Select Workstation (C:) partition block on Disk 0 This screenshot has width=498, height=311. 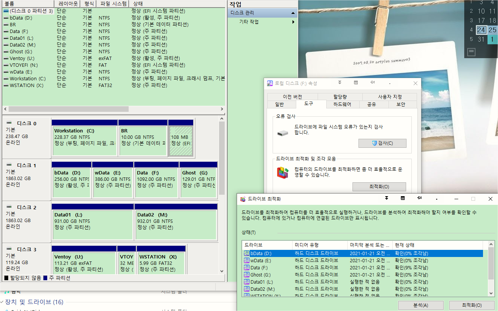84,137
